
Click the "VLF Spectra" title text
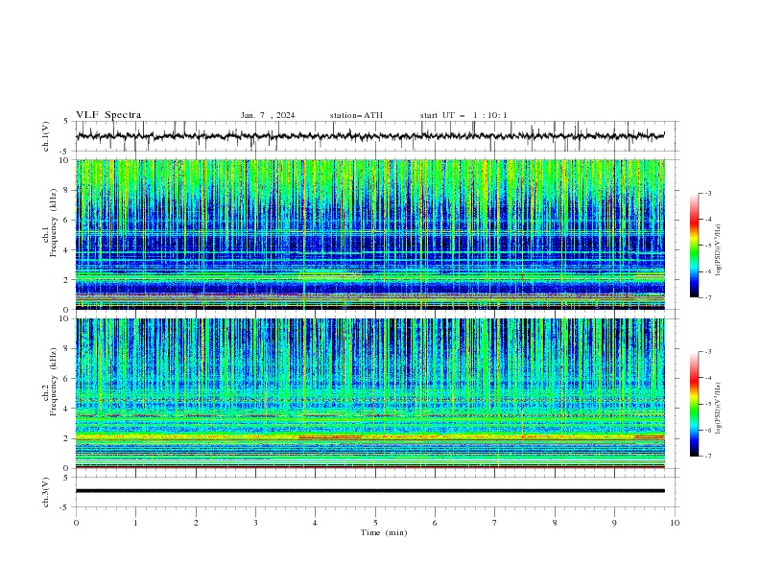(x=108, y=115)
